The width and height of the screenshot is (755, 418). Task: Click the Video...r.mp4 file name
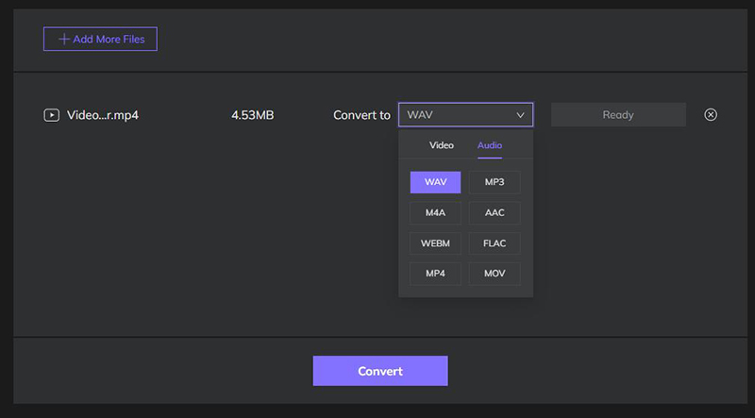tap(103, 115)
